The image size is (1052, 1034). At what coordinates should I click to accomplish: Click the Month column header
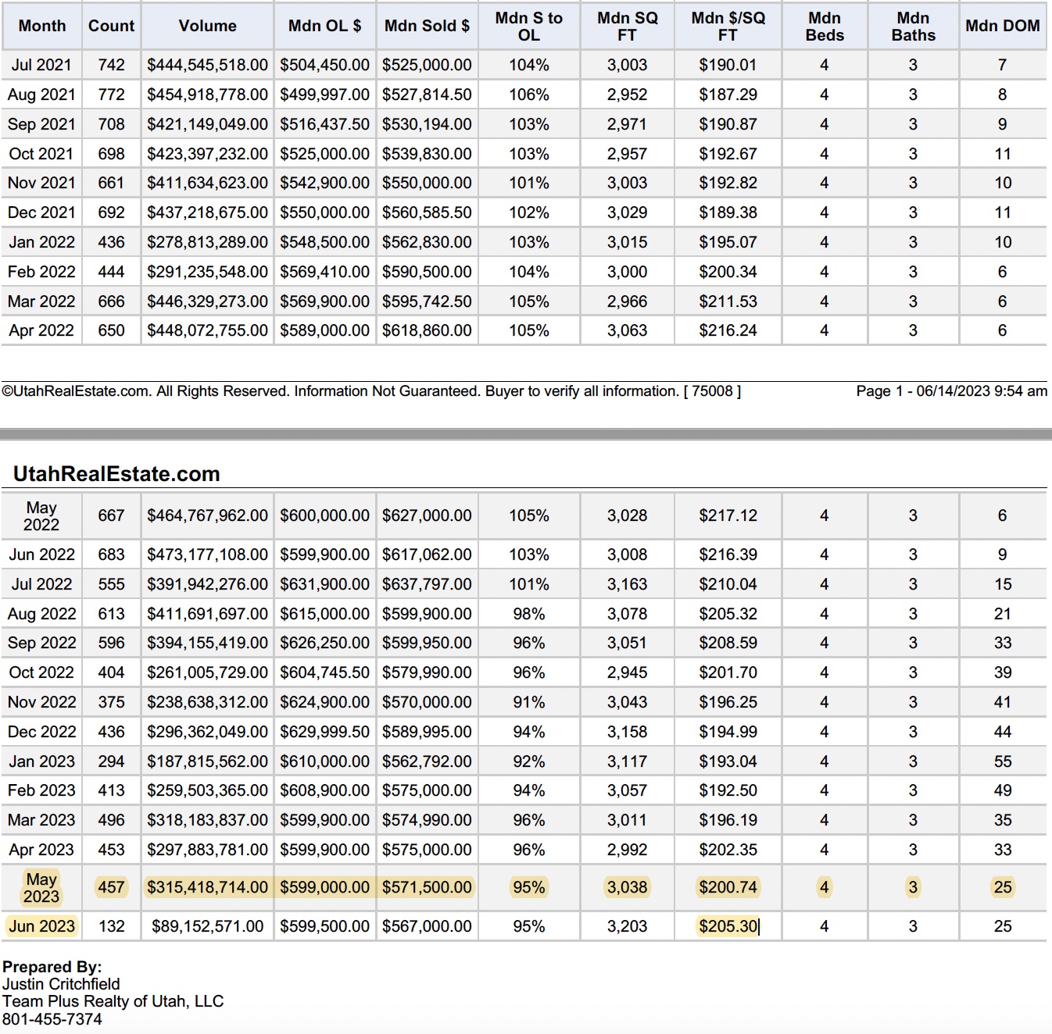(42, 26)
